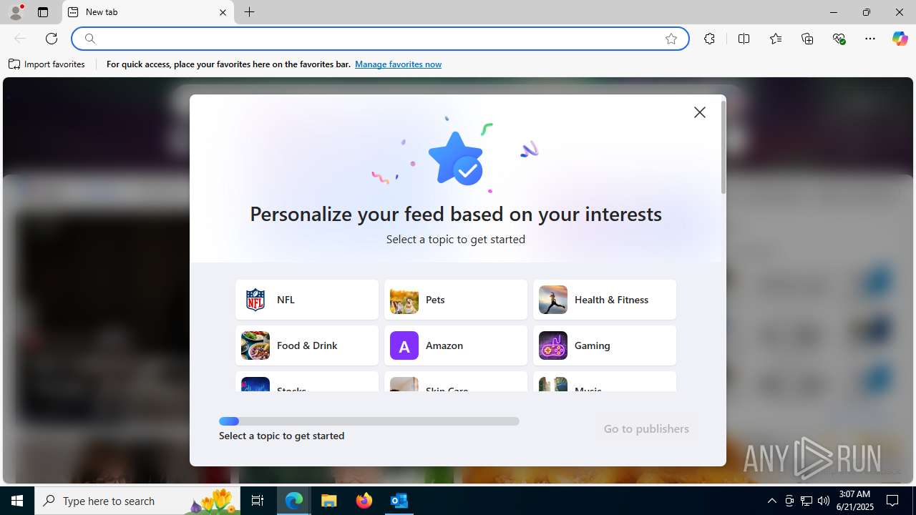The height and width of the screenshot is (515, 916).
Task: Select the New tab browser tab
Action: (x=148, y=12)
